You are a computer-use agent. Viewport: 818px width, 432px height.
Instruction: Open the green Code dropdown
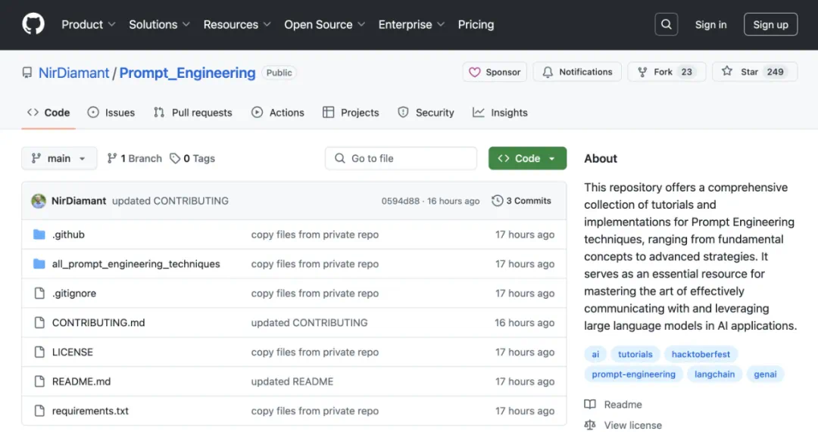pos(527,158)
